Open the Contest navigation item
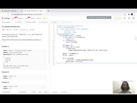 tap(33, 18)
